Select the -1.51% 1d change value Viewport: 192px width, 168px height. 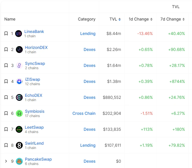(x=147, y=113)
